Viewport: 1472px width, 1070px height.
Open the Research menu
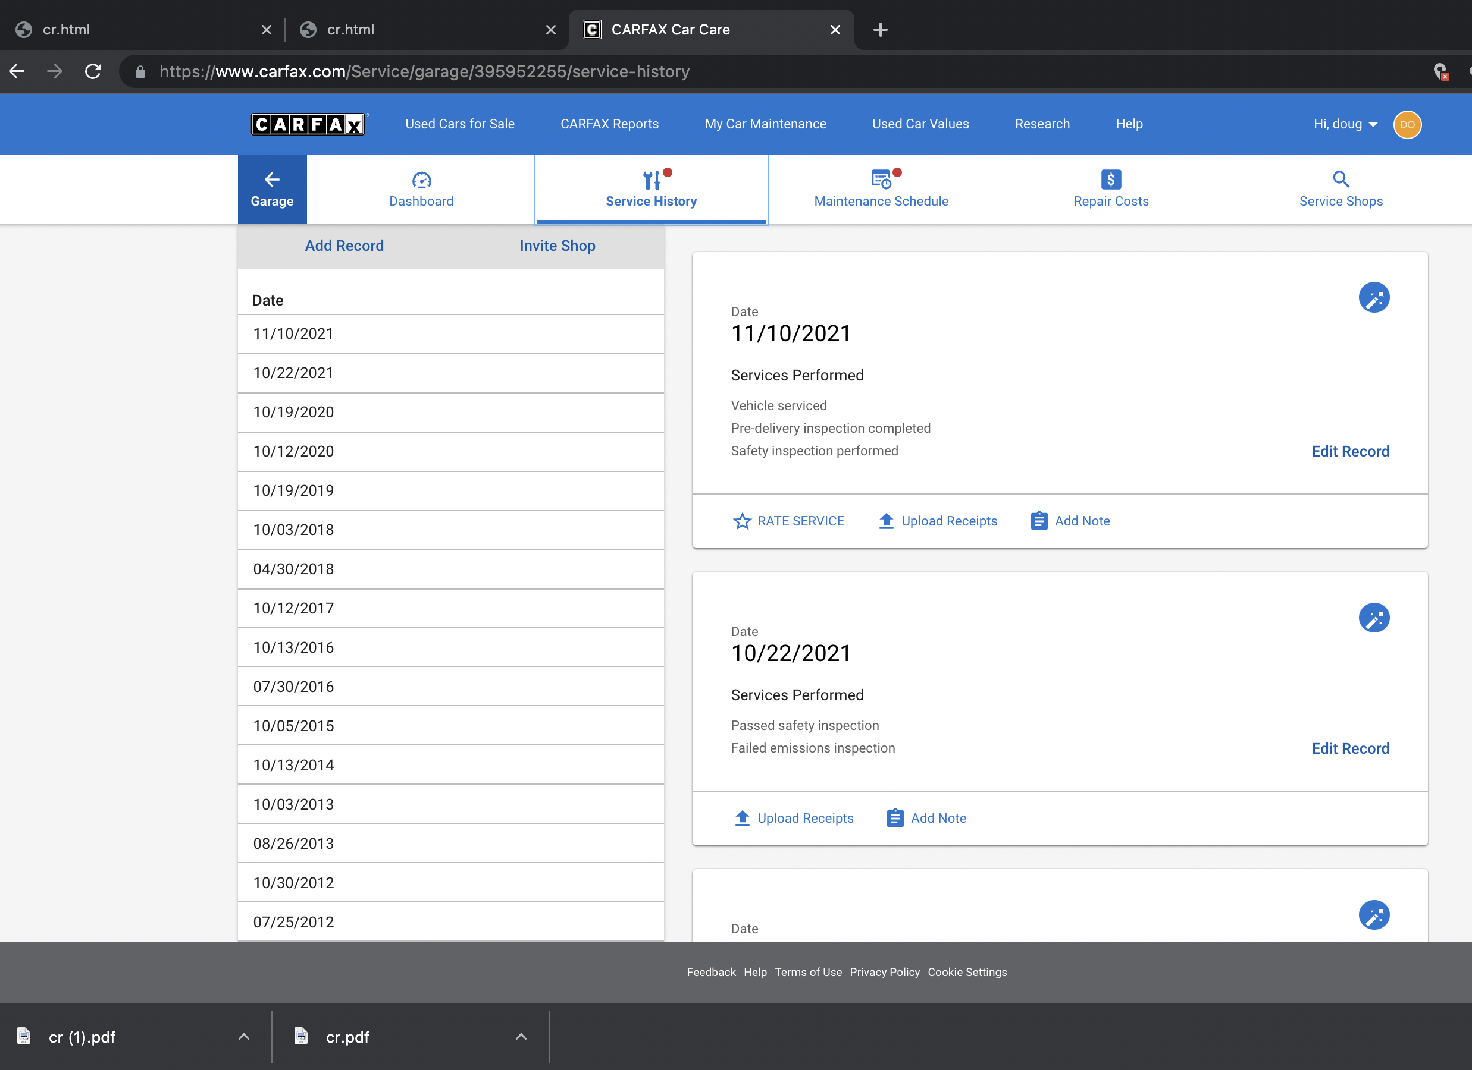coord(1042,124)
